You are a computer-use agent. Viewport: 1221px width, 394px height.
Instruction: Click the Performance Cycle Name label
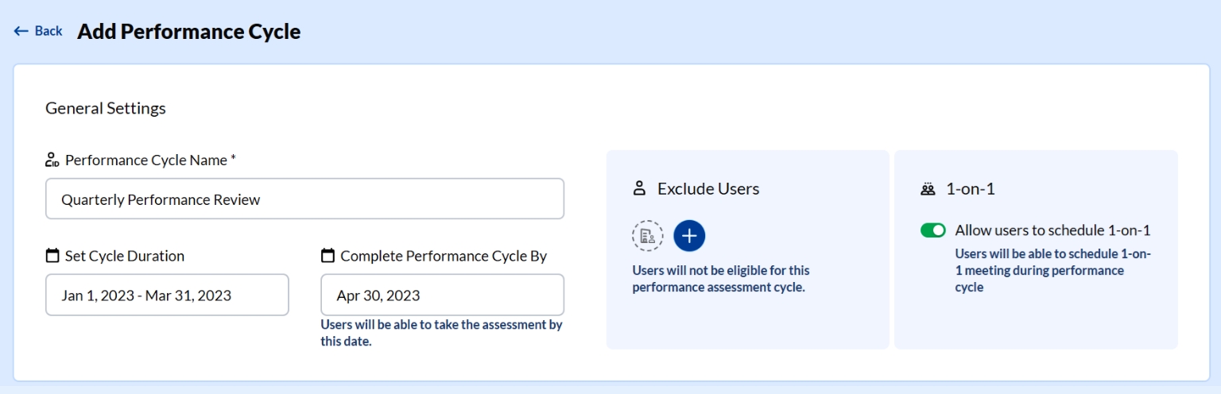coord(150,160)
